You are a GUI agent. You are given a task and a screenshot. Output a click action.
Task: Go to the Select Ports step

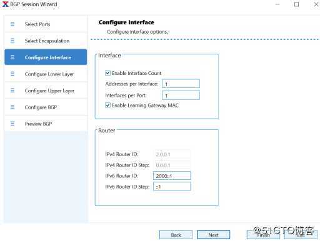pos(46,24)
